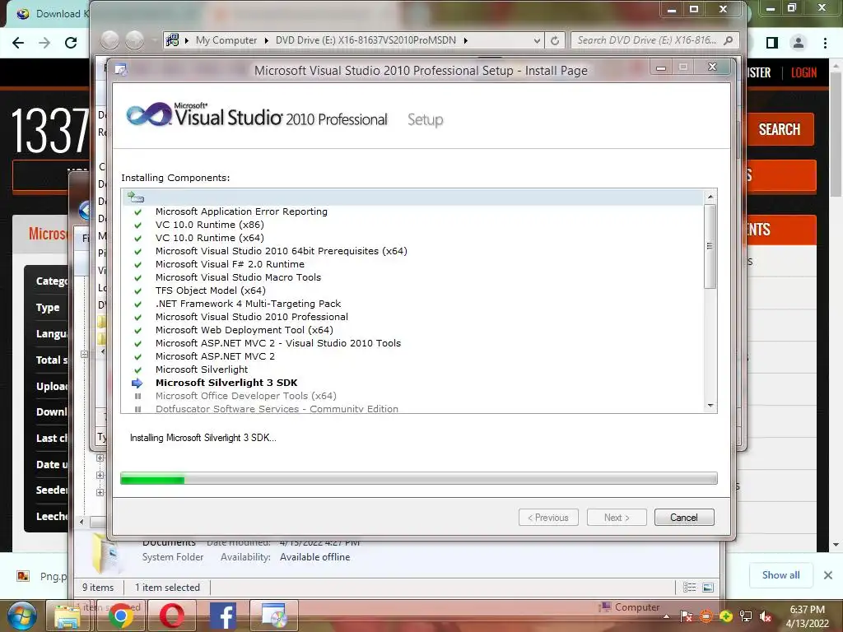Select Microsoft Visual Studio 2010 64bit Prerequisites entry
The image size is (843, 632).
tap(282, 251)
